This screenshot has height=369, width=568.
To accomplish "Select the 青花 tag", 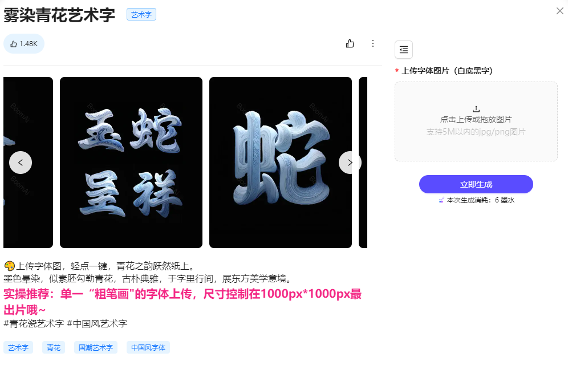I will (x=54, y=348).
